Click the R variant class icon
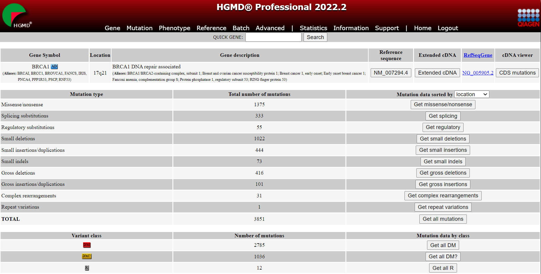Image resolution: width=541 pixels, height=274 pixels. 87,268
